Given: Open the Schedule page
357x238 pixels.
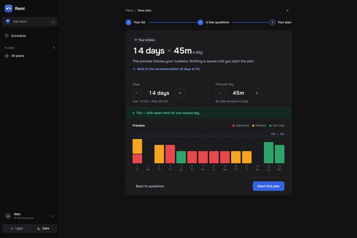Looking at the screenshot, I should tap(30, 36).
